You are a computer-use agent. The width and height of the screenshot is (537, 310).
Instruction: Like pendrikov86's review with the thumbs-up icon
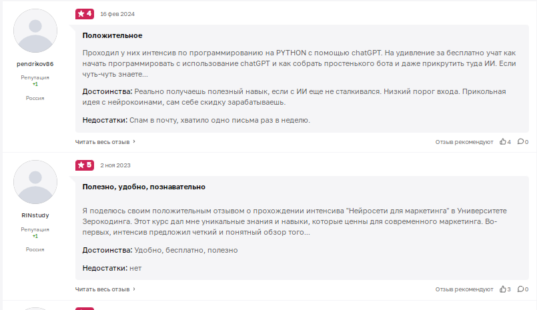click(x=502, y=141)
